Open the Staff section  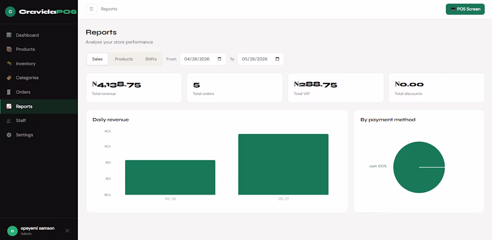38,120
